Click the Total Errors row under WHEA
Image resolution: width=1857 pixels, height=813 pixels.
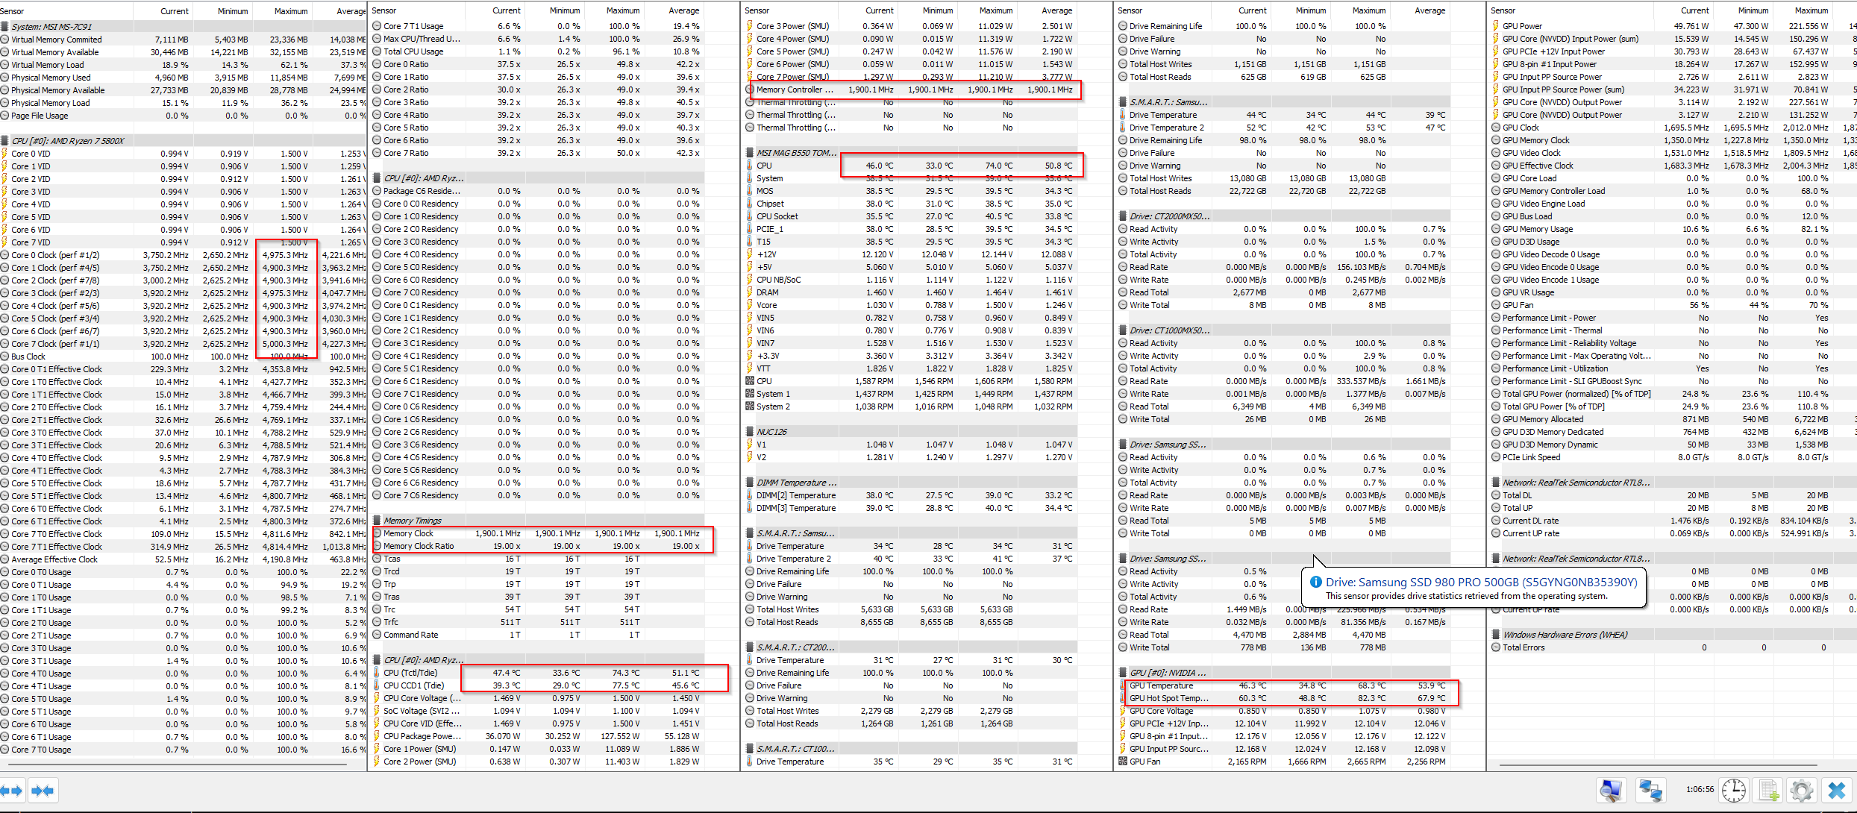click(x=1524, y=647)
